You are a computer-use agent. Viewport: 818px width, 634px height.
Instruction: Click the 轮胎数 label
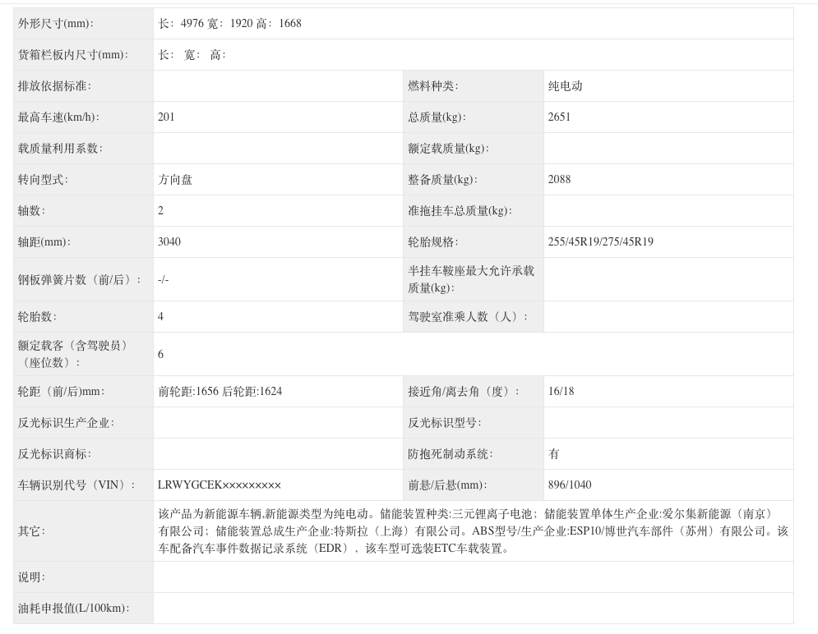(x=37, y=317)
